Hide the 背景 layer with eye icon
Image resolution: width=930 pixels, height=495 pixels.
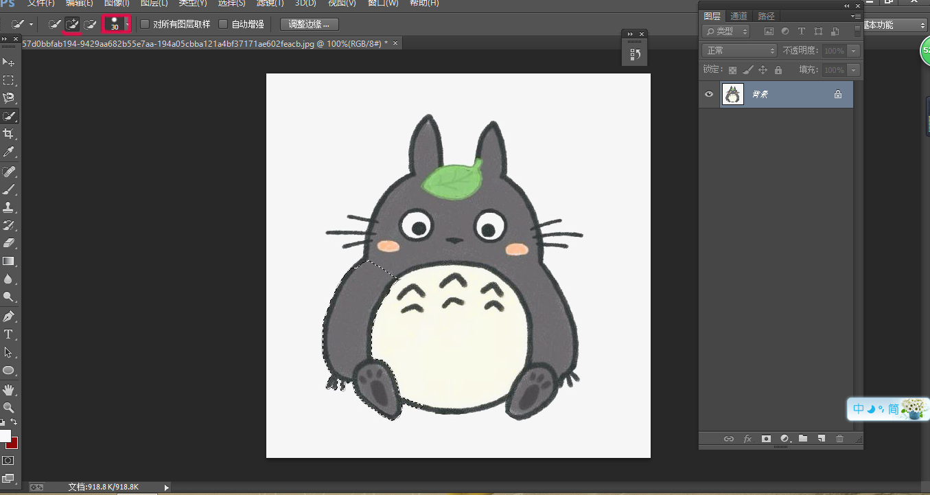click(709, 94)
